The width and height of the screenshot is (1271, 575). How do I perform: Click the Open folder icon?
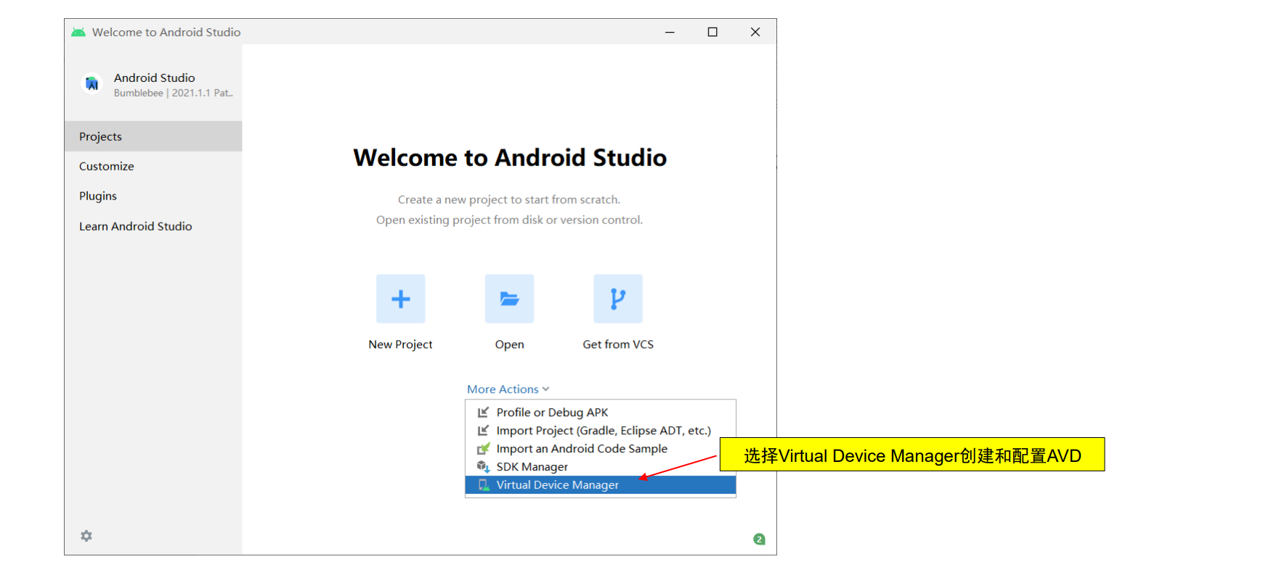pos(509,299)
